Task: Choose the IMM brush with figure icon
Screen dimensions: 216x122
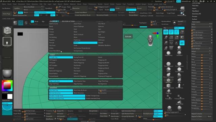Action: pyautogui.click(x=179, y=86)
